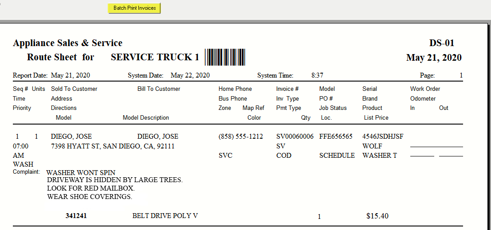Click the SCHEDULE job status
The image size is (491, 230).
[337, 156]
